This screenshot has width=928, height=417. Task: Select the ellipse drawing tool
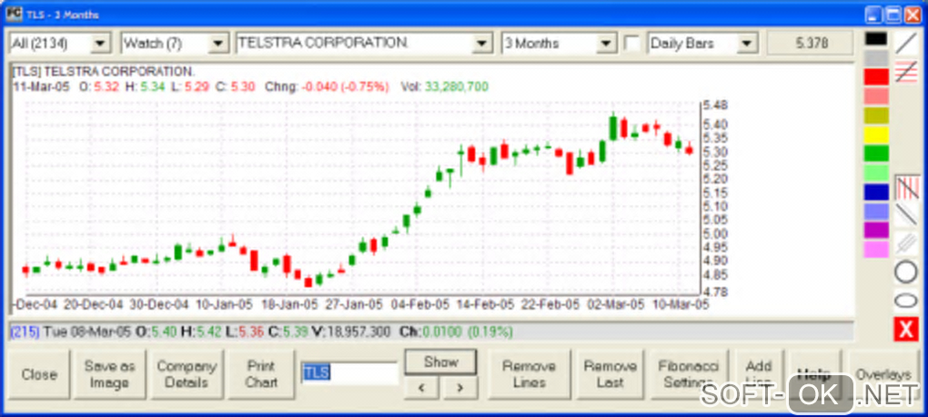click(x=905, y=301)
